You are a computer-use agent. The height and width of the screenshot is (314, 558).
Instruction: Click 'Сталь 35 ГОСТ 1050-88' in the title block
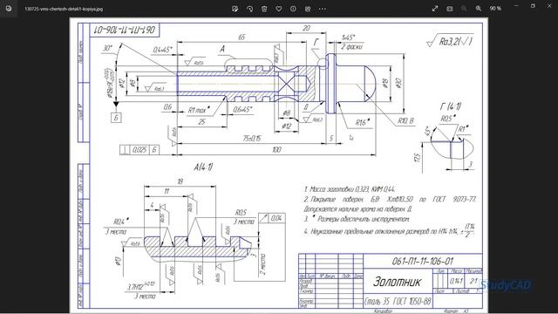coord(398,302)
